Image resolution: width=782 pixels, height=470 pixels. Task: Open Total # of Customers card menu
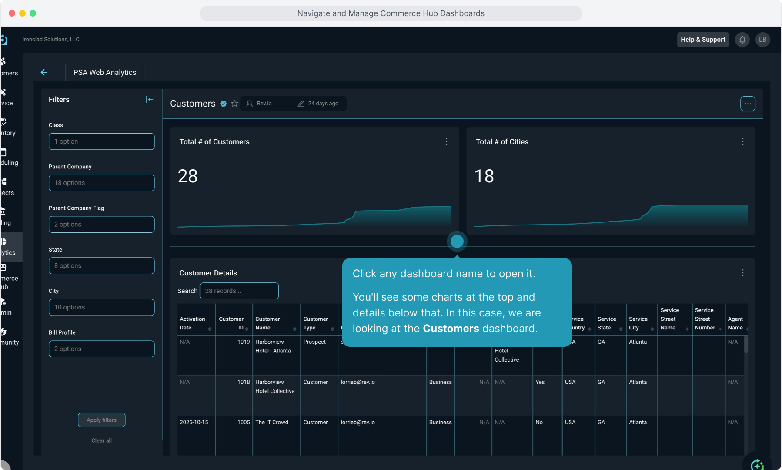pos(446,142)
